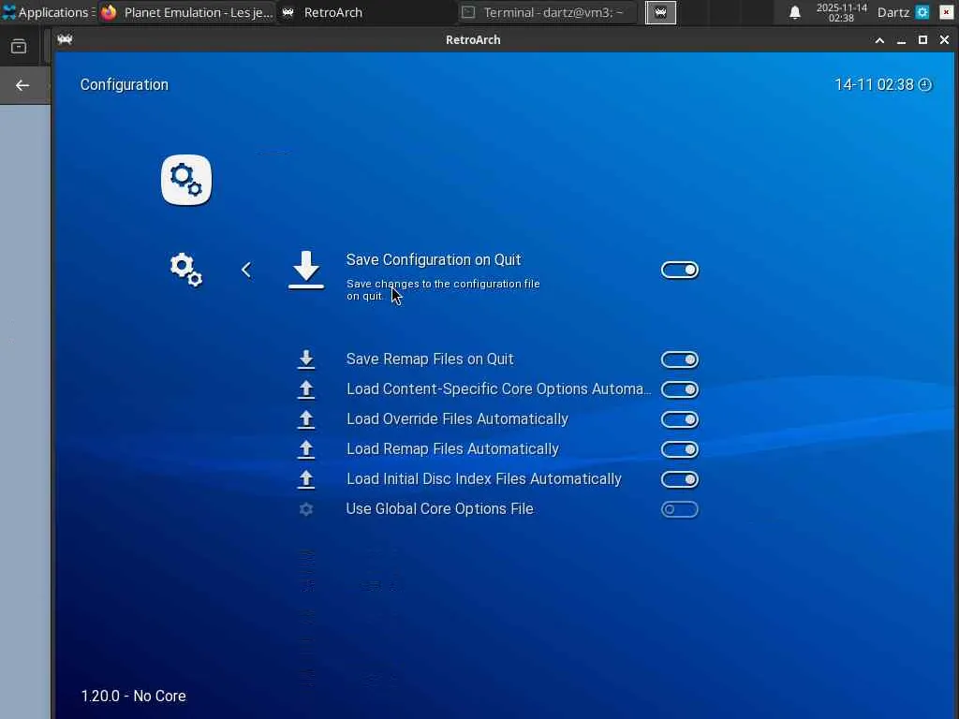Switch to Planet Emulation Firefox taskbar item
This screenshot has width=959, height=719.
pyautogui.click(x=187, y=12)
